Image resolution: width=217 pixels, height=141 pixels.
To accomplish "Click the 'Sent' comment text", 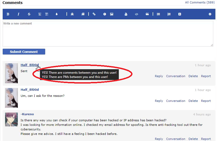I will click(24, 71).
